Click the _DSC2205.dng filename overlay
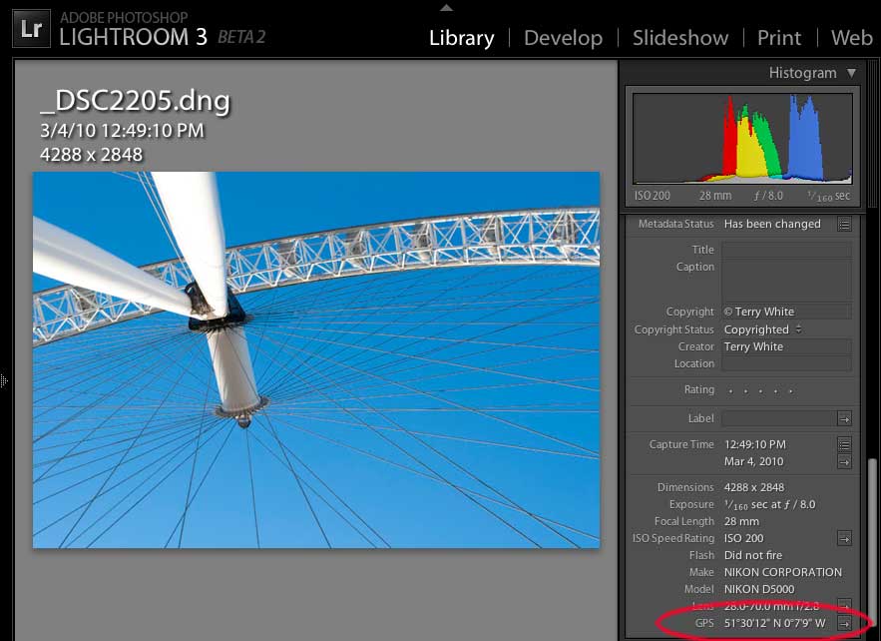 coord(136,101)
